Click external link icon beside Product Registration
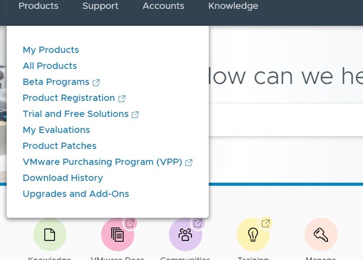 [x=122, y=98]
